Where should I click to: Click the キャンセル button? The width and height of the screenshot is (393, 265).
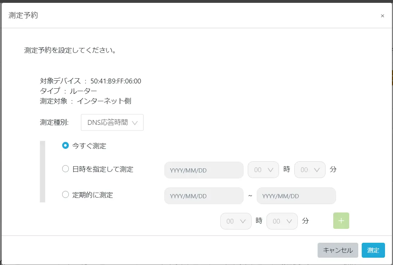click(x=338, y=250)
